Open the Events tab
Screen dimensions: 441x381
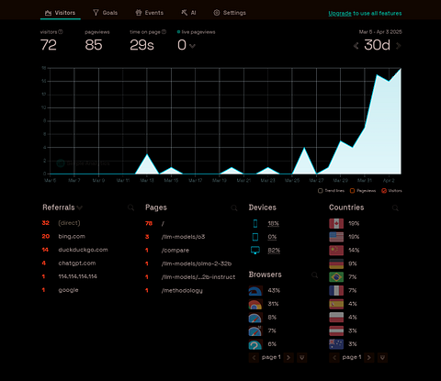[150, 13]
